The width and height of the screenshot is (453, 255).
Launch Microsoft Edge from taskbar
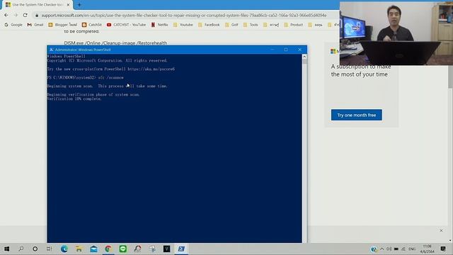[64, 249]
